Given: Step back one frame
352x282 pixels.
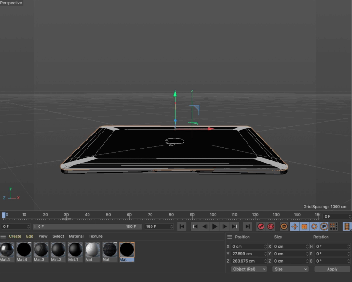Looking at the screenshot, I should [x=205, y=227].
